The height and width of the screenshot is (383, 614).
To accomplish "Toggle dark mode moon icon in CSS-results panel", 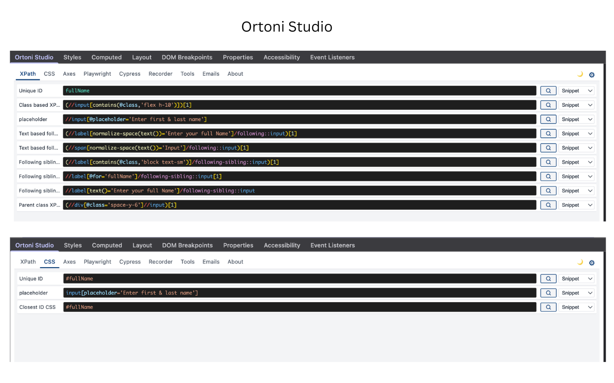I will [x=580, y=262].
